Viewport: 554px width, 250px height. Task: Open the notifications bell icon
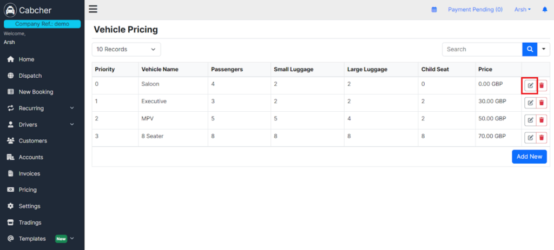point(544,10)
